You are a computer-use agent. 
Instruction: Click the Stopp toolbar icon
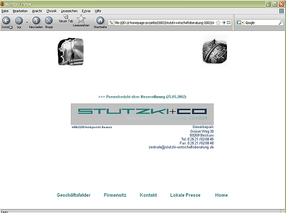click(x=49, y=20)
